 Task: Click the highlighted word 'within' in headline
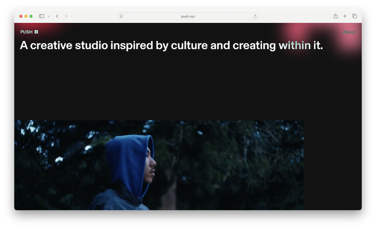tap(294, 45)
